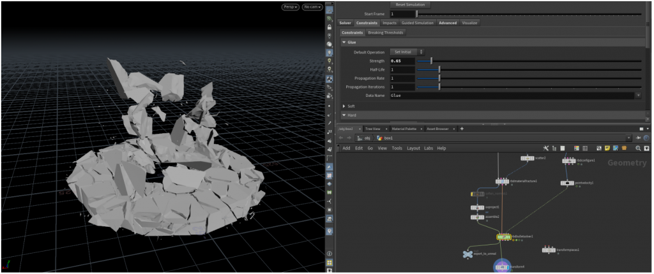The width and height of the screenshot is (654, 274).
Task: Open the Labs menu
Action: 429,148
